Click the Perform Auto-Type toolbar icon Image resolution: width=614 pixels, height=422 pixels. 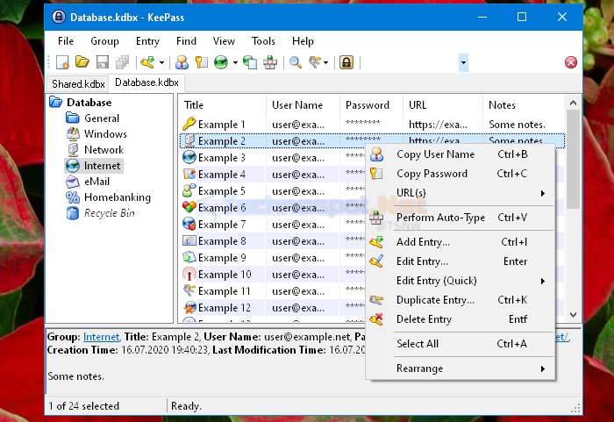coord(270,62)
